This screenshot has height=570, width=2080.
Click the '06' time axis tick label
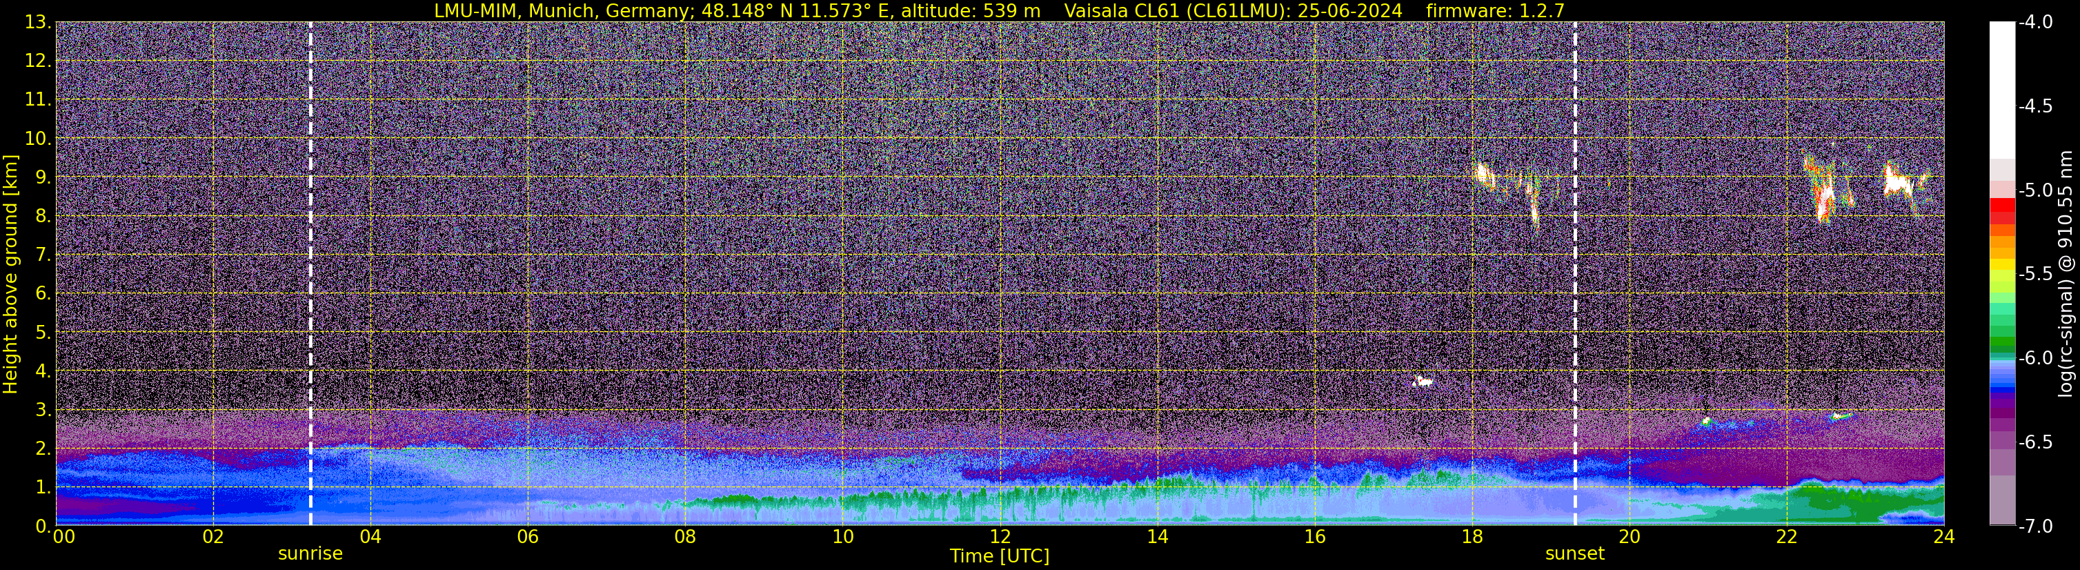[527, 537]
